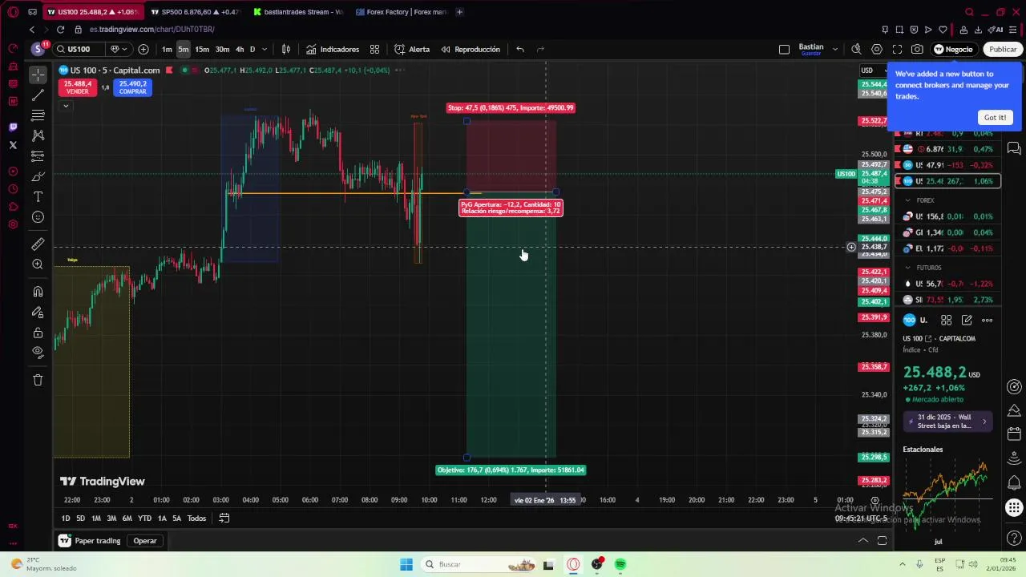Toggle fullscreen mode icon

coord(897,49)
